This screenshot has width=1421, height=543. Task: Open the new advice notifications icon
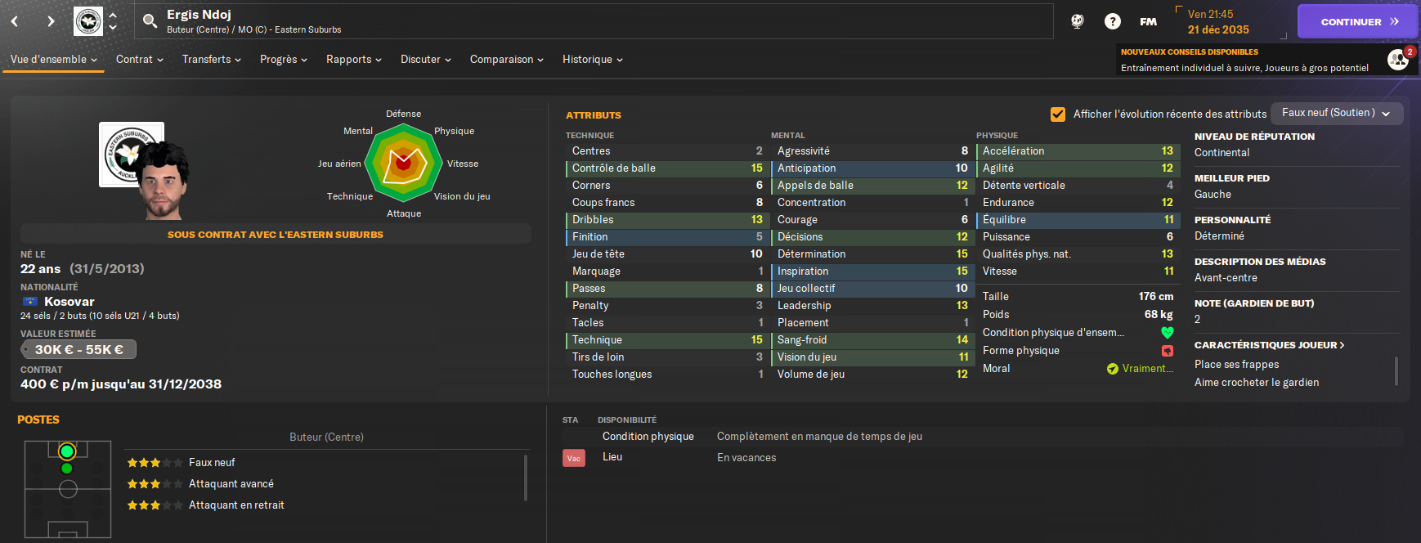(1399, 59)
